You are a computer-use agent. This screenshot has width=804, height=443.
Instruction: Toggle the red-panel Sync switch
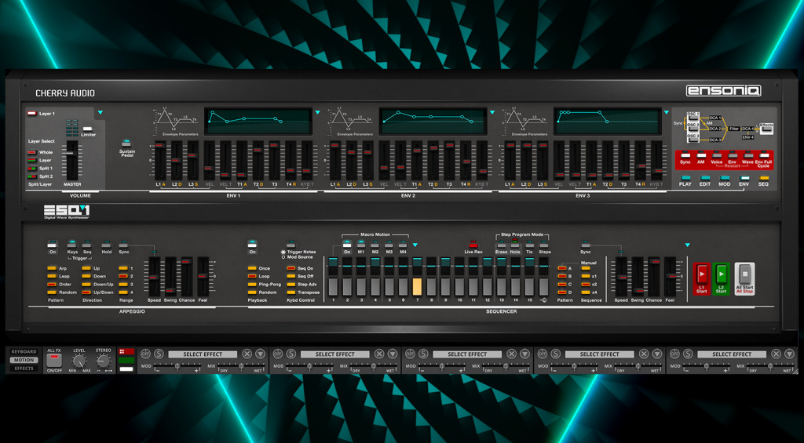coord(685,154)
